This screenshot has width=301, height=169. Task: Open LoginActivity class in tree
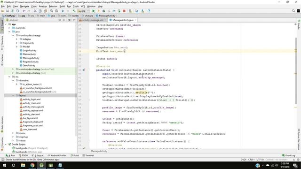click(29, 50)
